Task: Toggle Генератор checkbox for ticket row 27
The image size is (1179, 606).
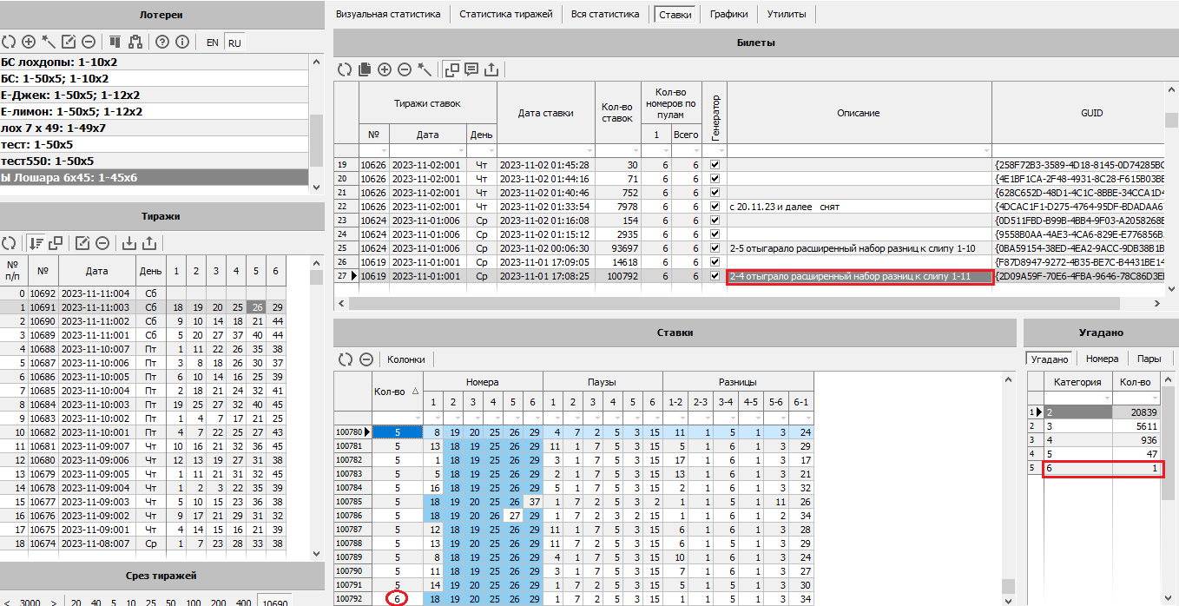Action: (715, 276)
